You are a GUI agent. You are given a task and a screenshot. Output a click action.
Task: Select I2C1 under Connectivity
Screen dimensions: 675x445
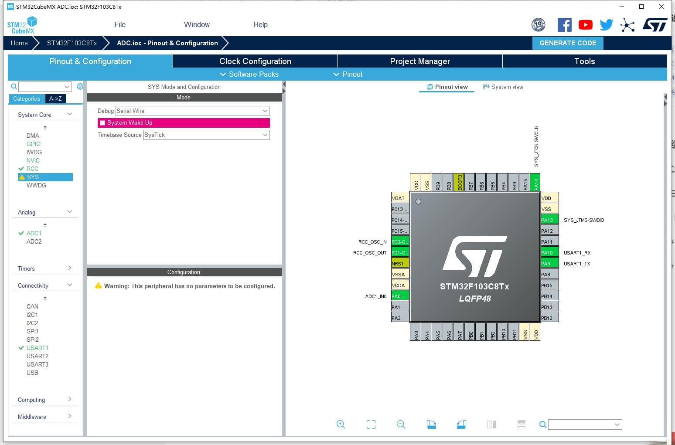tap(32, 315)
